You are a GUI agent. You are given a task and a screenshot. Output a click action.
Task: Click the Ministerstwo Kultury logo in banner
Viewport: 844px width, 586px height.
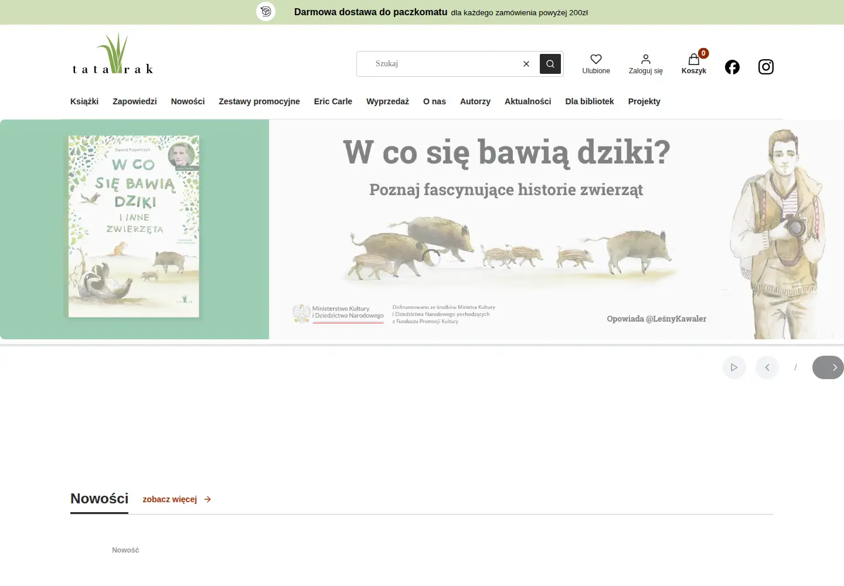coord(338,314)
